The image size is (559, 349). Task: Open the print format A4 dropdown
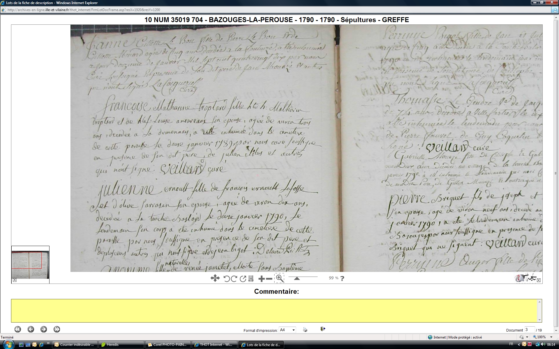[287, 330]
